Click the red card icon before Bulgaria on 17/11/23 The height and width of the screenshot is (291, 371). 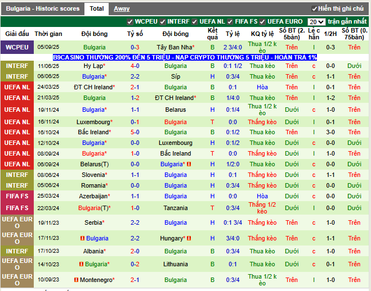coord(82,238)
